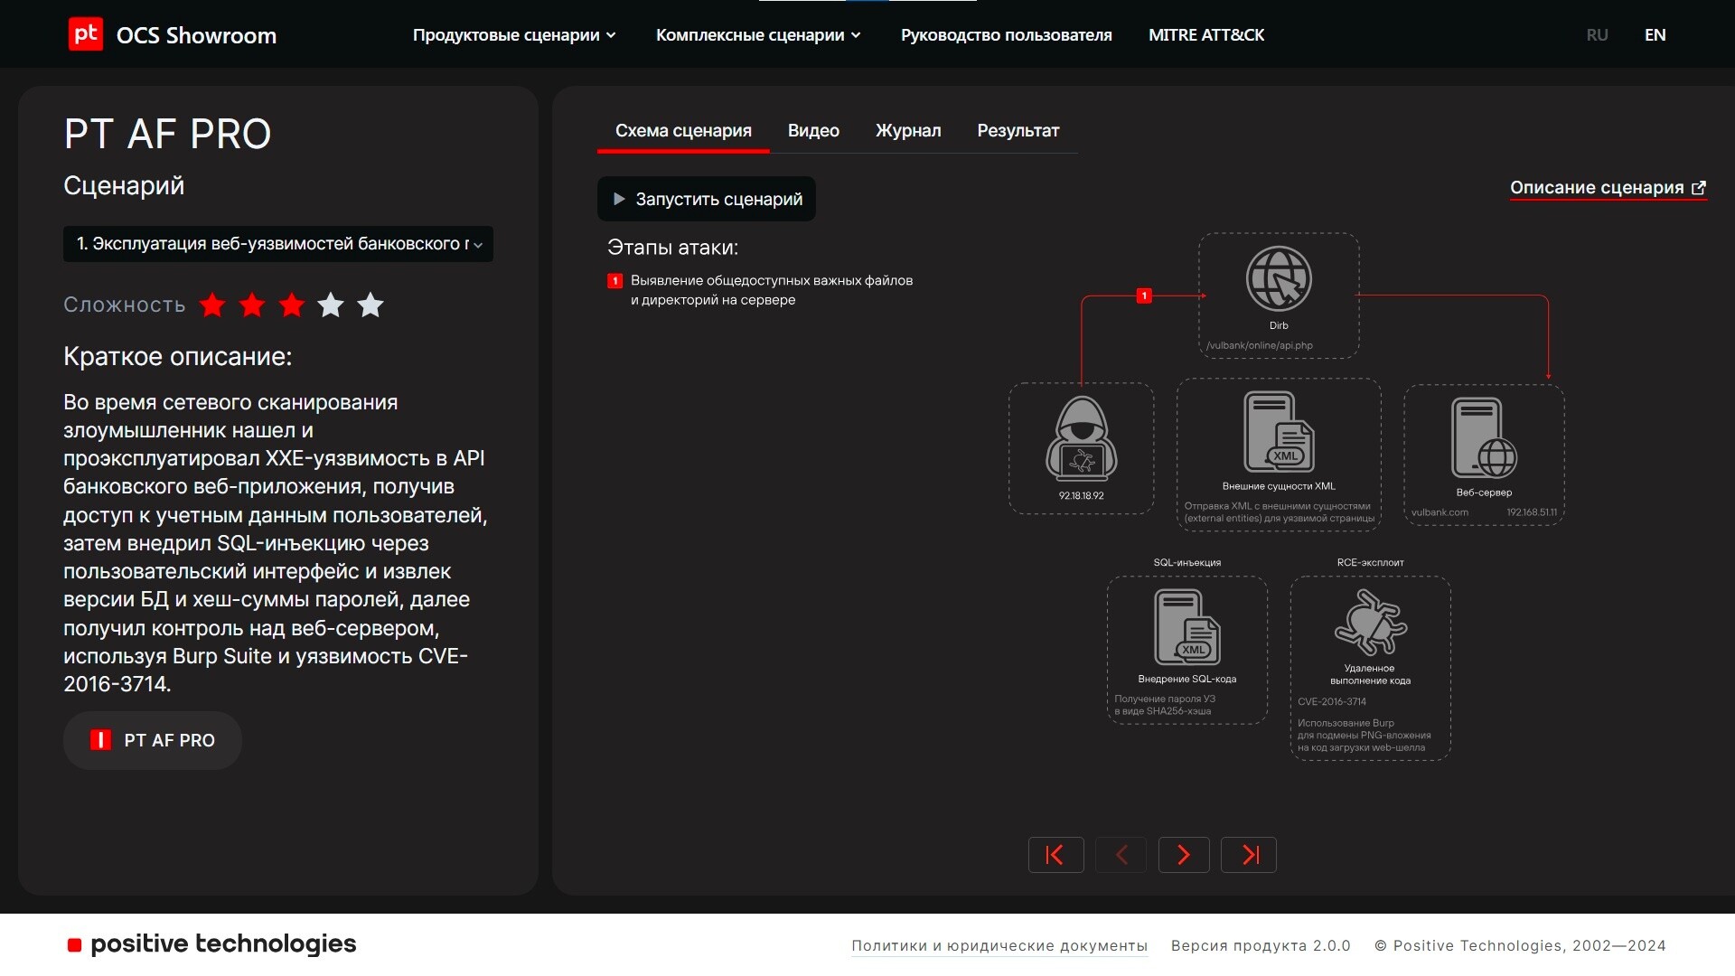Switch language to EN

(x=1655, y=35)
